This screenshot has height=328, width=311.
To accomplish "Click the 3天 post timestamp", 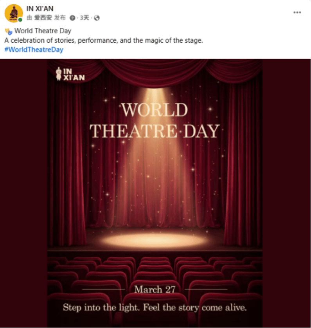I will coord(84,18).
